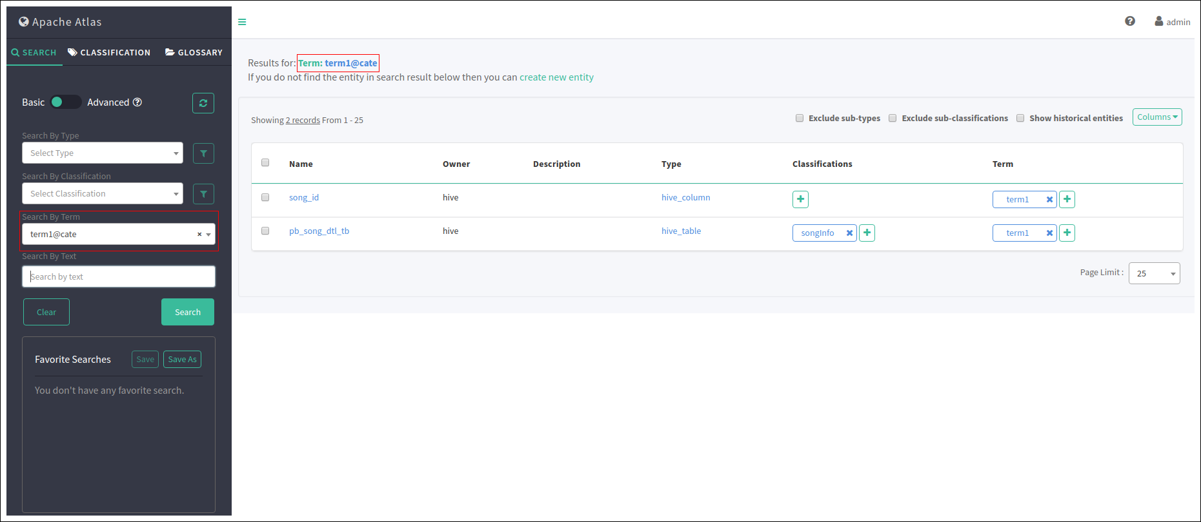Open the help question mark icon
The image size is (1201, 522).
[x=1130, y=21]
